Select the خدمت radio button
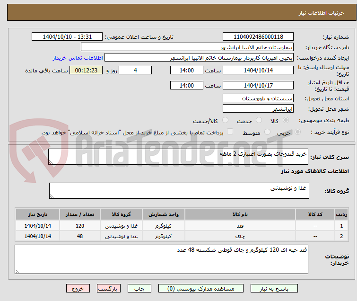The height and width of the screenshot is (301, 357). [259, 120]
